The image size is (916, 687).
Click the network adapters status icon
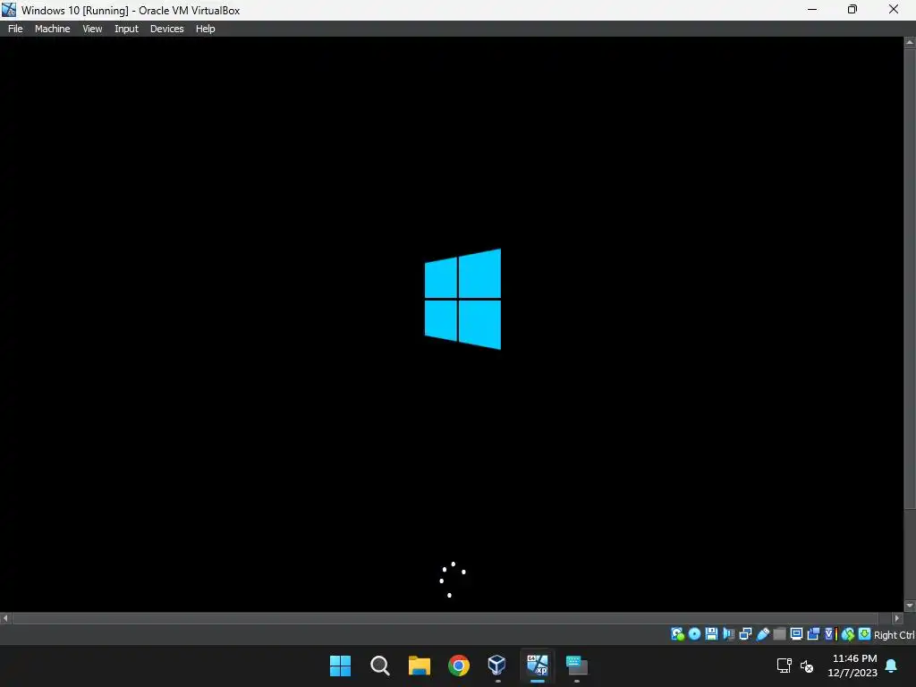click(x=745, y=634)
